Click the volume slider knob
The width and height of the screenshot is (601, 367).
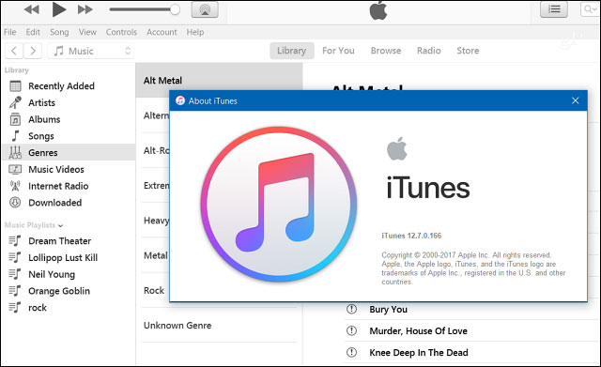tap(175, 9)
